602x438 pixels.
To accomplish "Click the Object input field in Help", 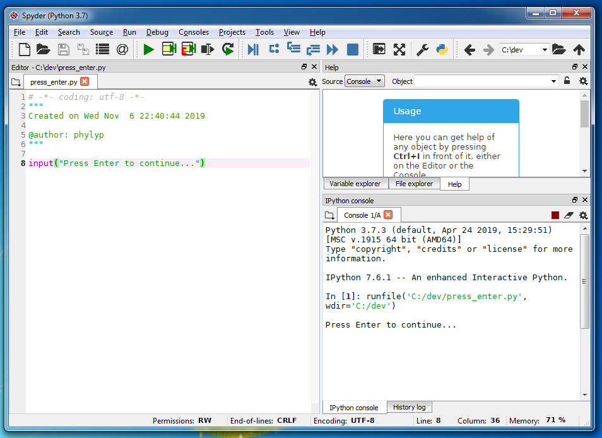I will [482, 81].
